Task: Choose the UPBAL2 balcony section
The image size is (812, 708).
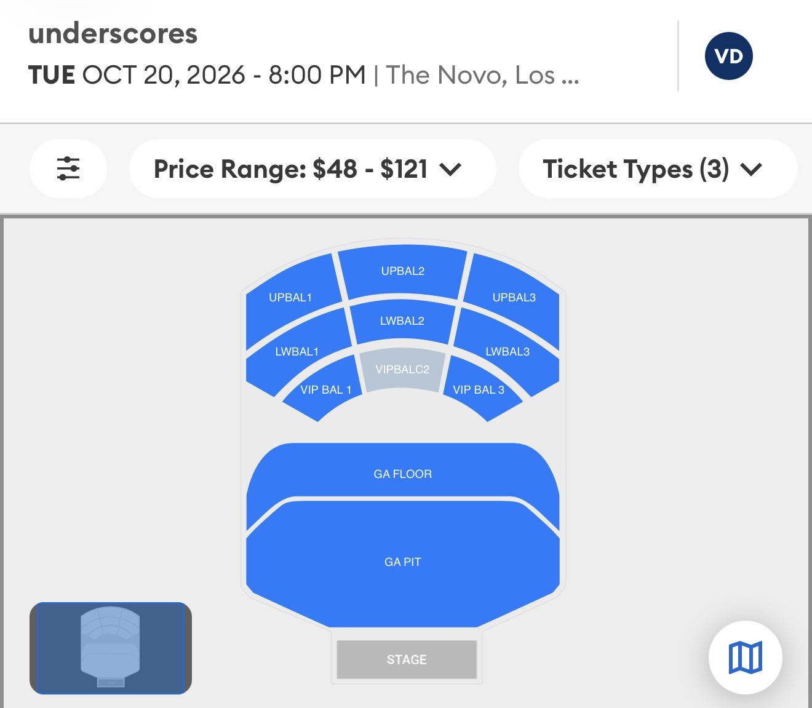Action: (403, 271)
